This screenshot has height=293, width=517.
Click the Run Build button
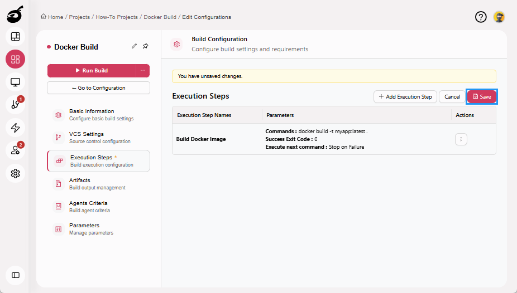pyautogui.click(x=92, y=70)
